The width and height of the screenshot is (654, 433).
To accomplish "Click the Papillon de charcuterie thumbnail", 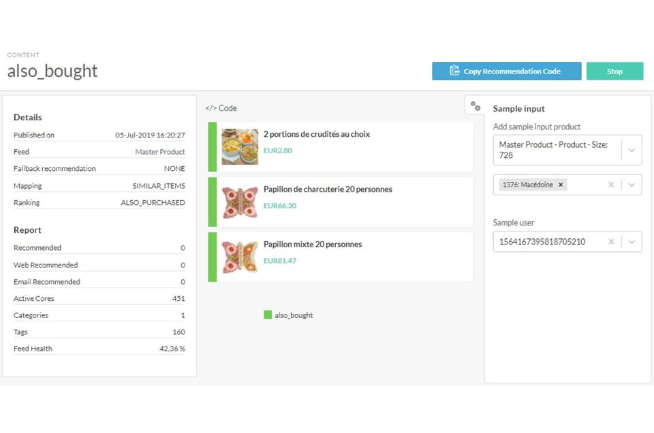I will pos(240,202).
